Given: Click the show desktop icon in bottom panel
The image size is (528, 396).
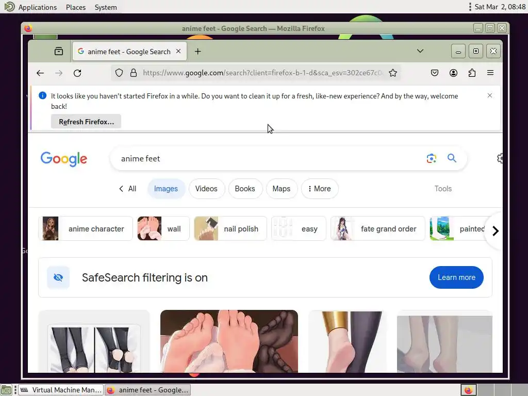Looking at the screenshot, I should click(x=6, y=390).
